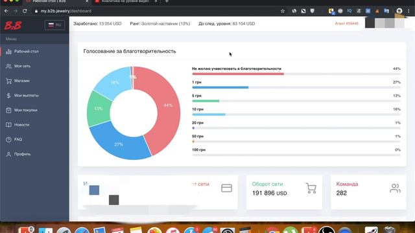
Task: Select the '20 грн' voting option
Action: tap(198, 122)
